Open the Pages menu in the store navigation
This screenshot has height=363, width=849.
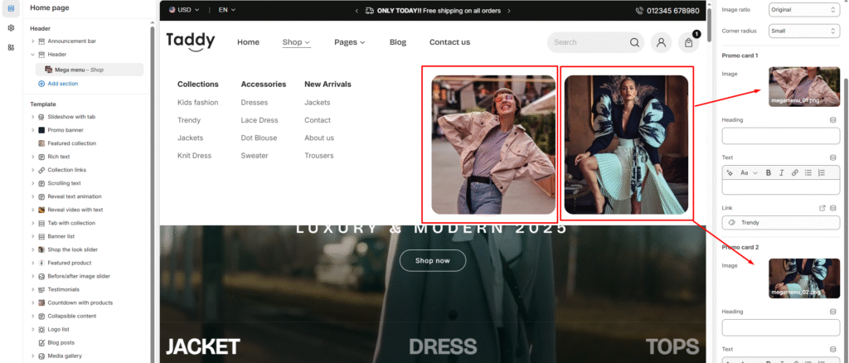pyautogui.click(x=349, y=42)
